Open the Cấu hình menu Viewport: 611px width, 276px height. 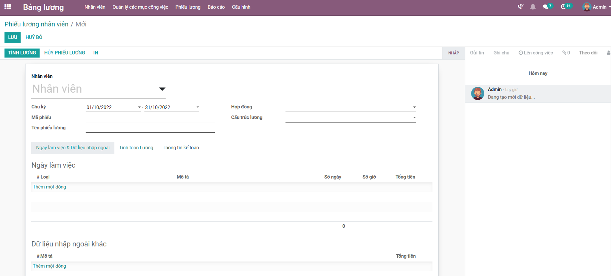(x=241, y=7)
